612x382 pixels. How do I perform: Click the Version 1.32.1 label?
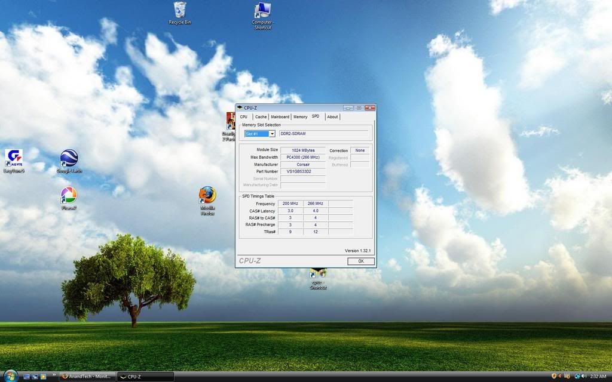coord(357,251)
